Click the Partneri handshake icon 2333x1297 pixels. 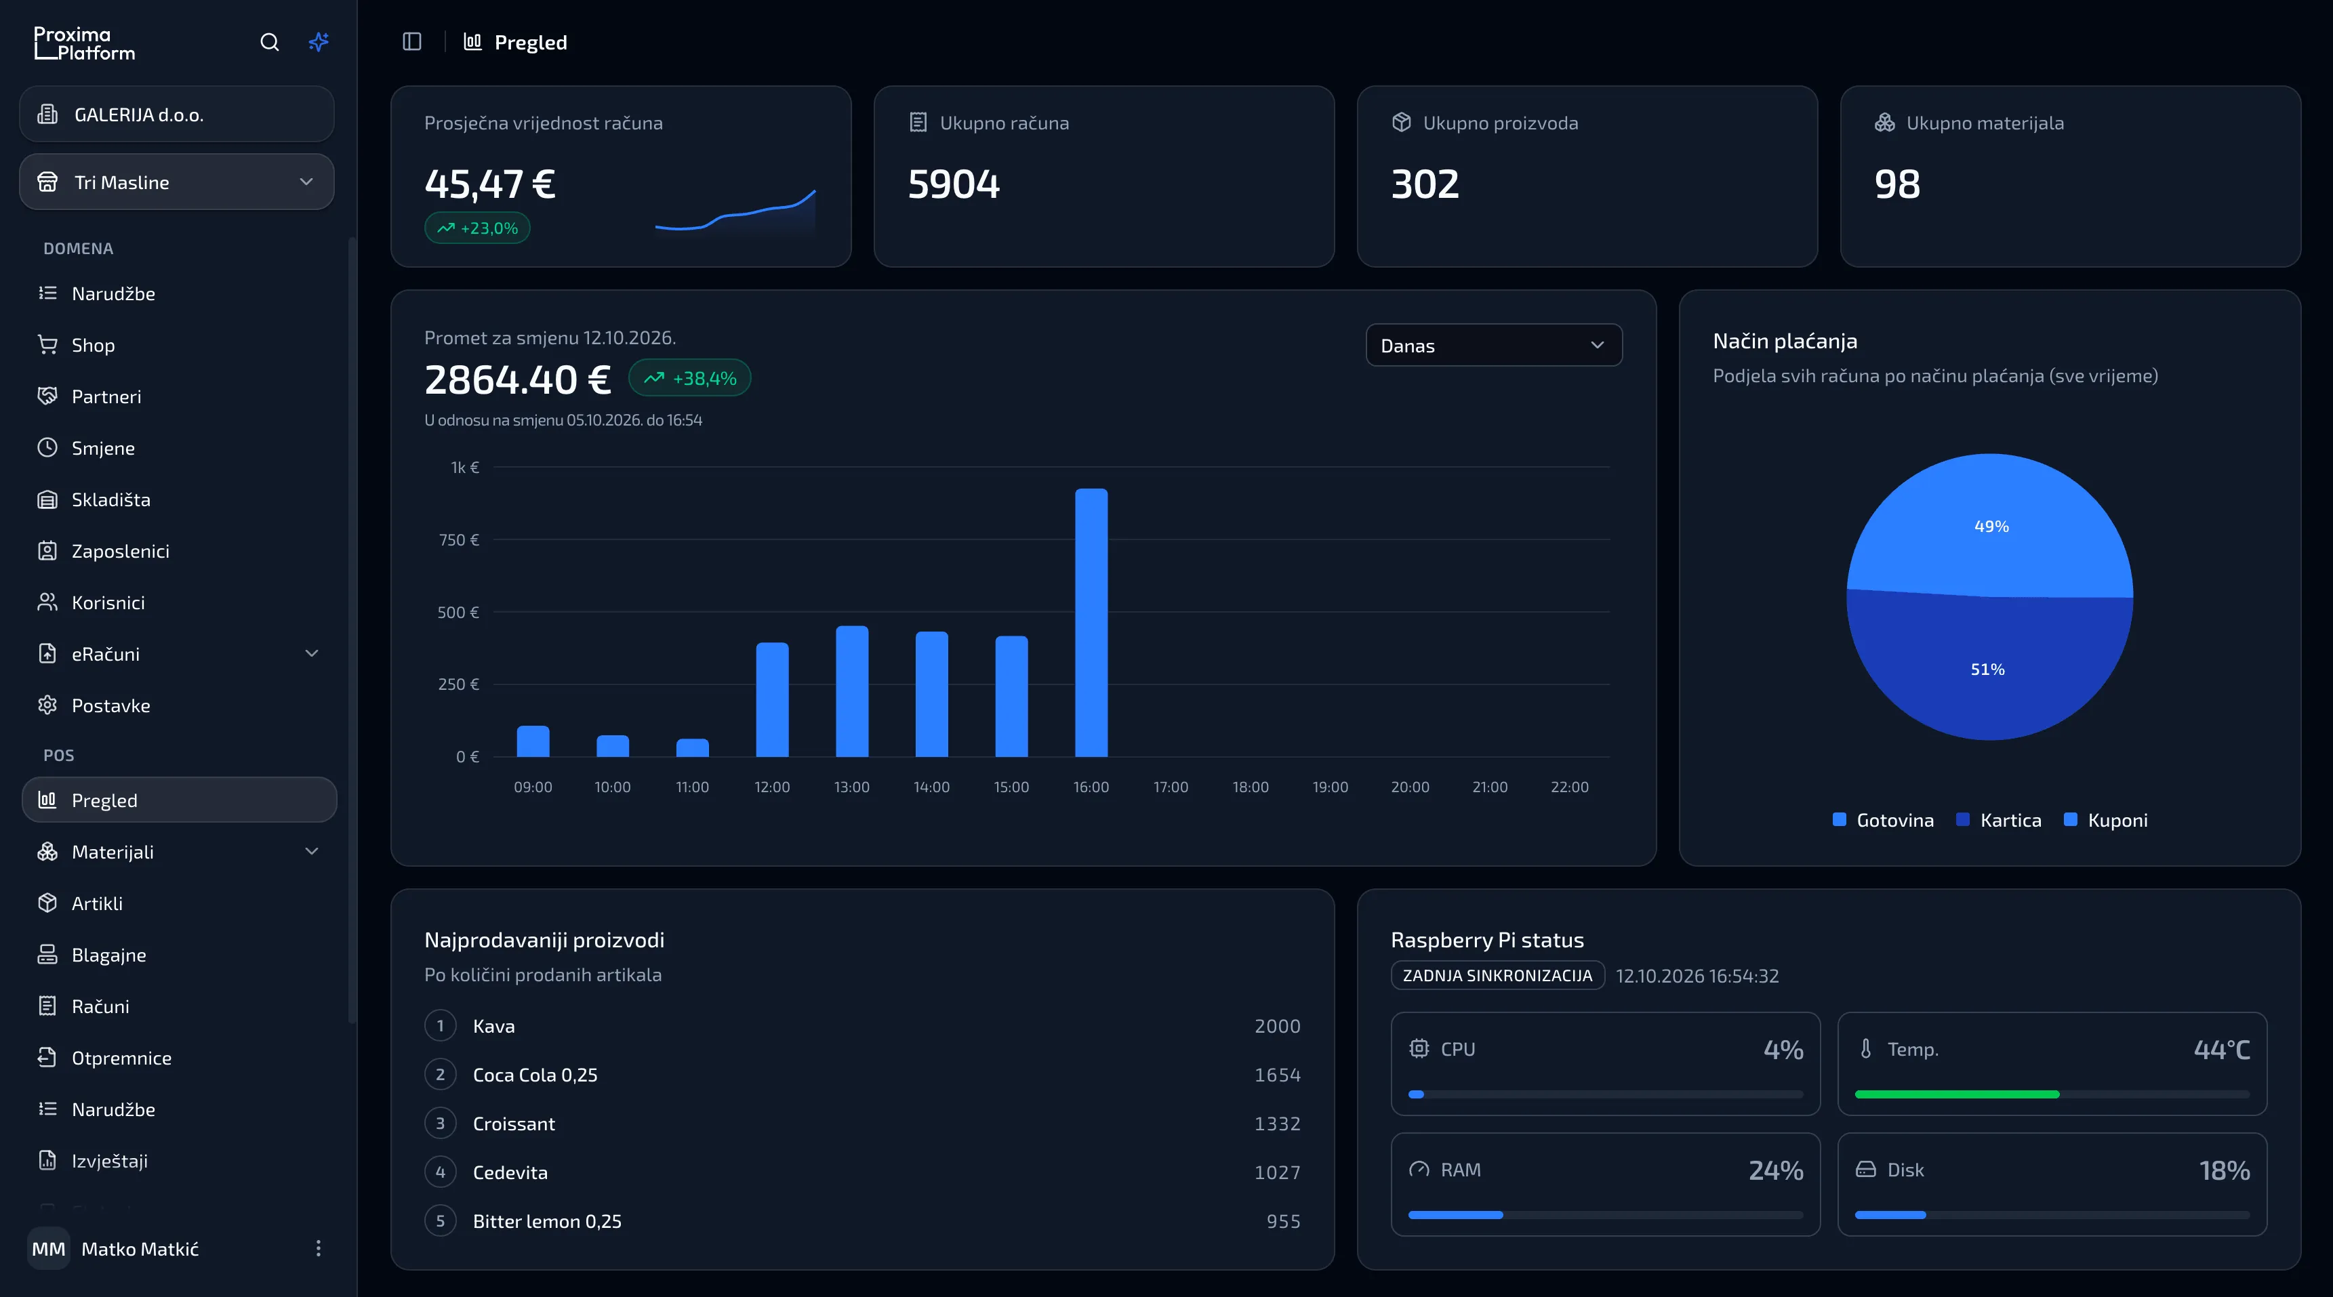coord(48,396)
